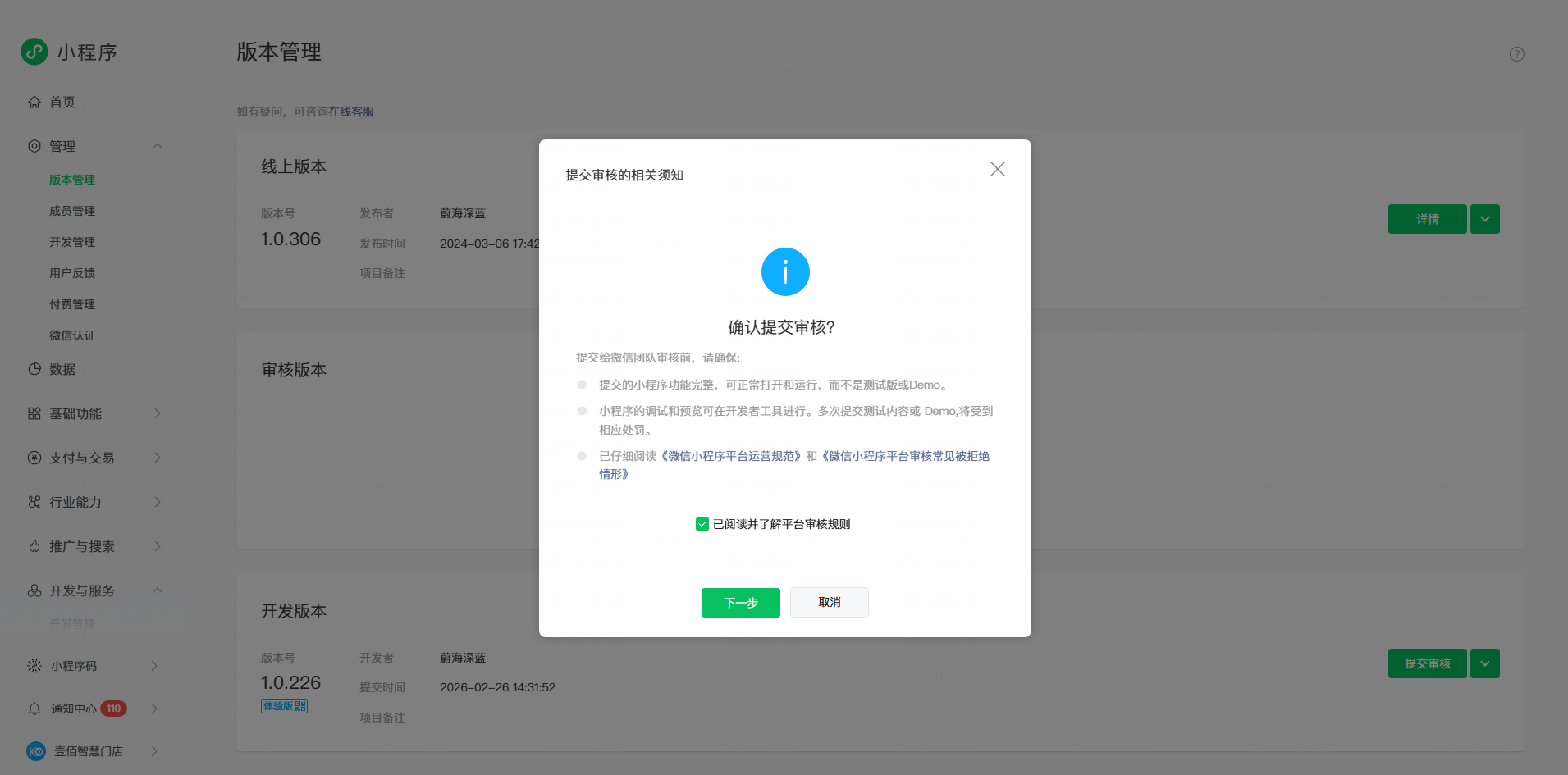This screenshot has width=1568, height=775.
Task: Click 确认提交审核? heading text
Action: 782,327
